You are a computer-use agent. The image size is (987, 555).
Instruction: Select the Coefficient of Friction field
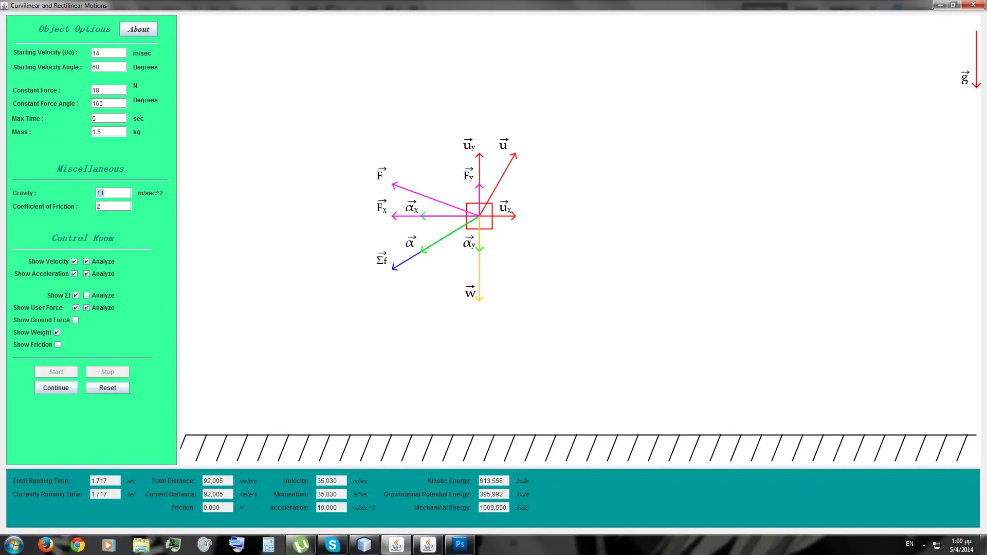point(113,207)
